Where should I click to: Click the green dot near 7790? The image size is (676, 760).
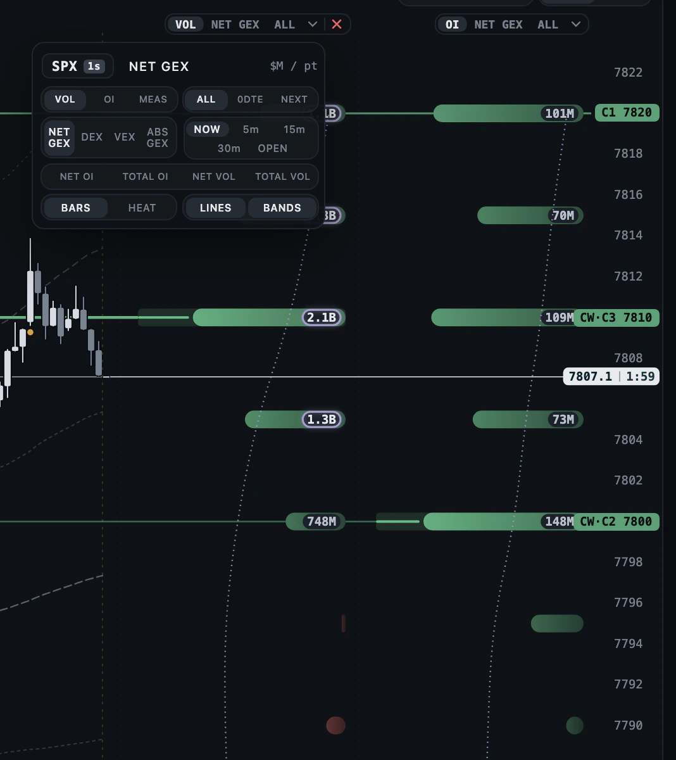pos(575,725)
